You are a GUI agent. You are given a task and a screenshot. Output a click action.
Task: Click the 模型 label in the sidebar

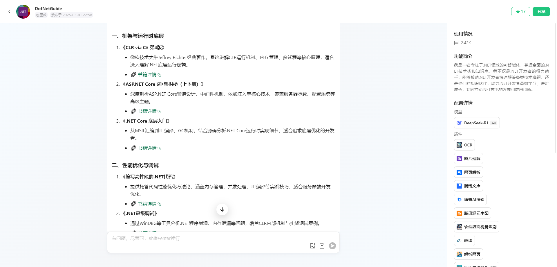click(x=458, y=112)
